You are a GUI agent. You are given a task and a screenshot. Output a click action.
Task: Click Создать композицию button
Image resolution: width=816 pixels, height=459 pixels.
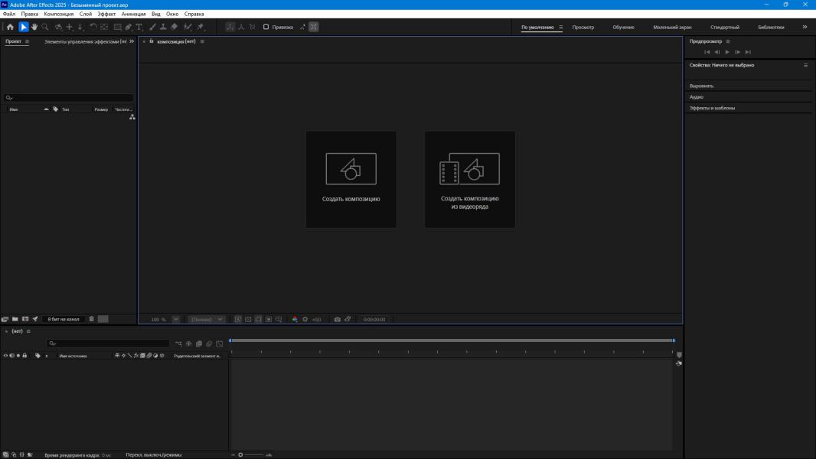(x=351, y=179)
